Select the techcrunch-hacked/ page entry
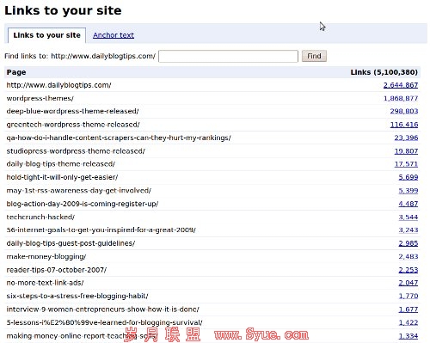Screen dimensions: 430x343 (40, 217)
